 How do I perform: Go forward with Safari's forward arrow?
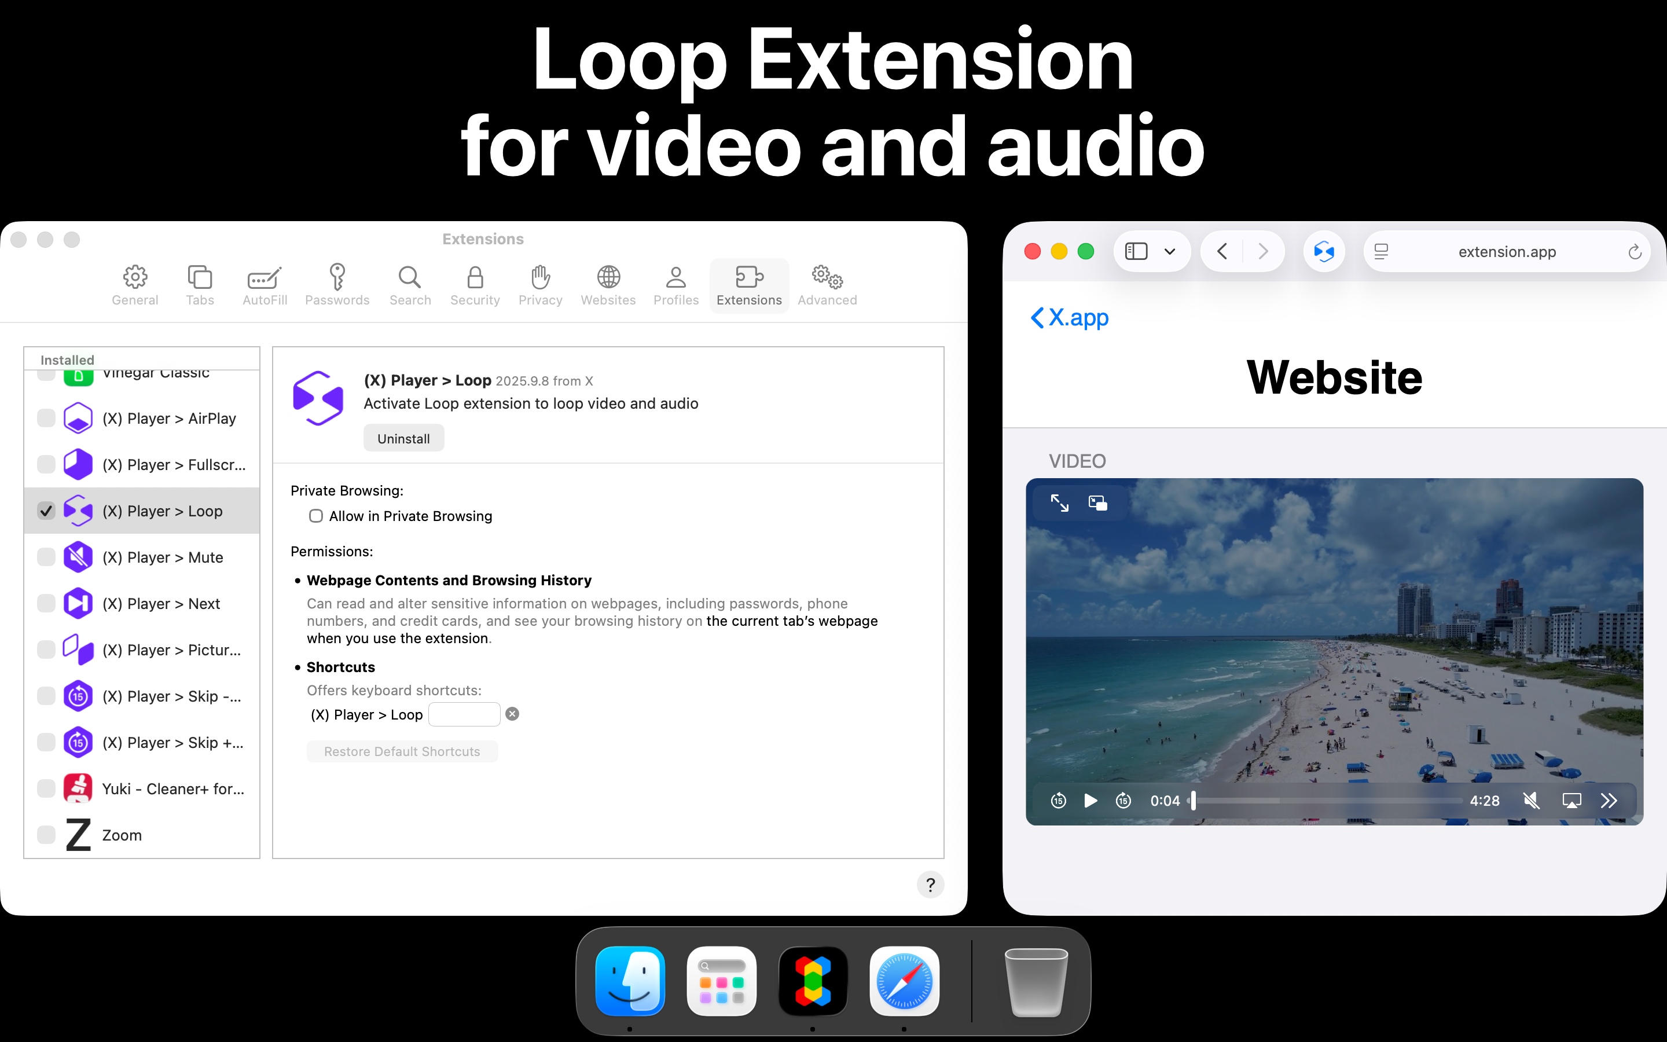click(1262, 252)
